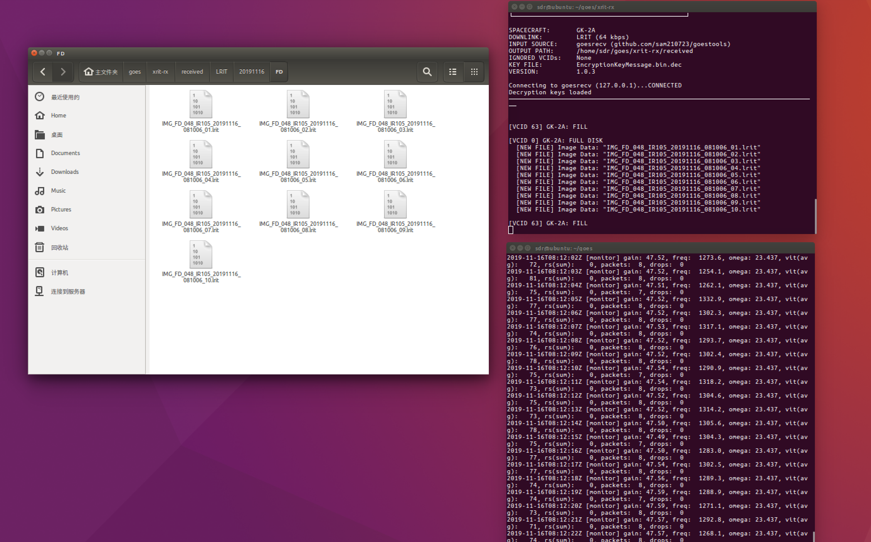Go back to previous folder
This screenshot has height=542, width=871.
(43, 72)
